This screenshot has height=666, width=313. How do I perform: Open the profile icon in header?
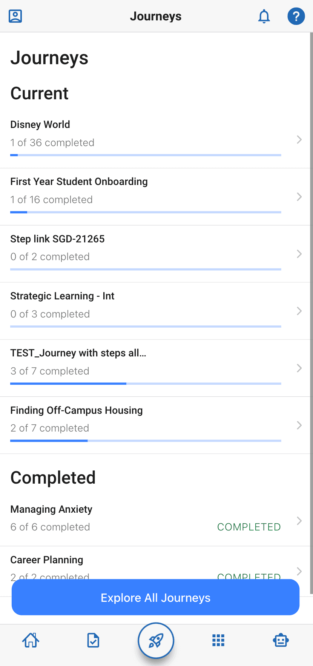(15, 16)
